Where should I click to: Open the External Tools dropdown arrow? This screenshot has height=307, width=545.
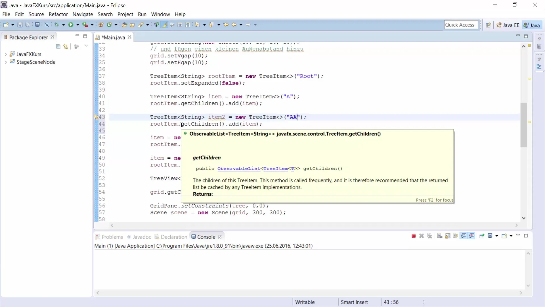coord(92,25)
